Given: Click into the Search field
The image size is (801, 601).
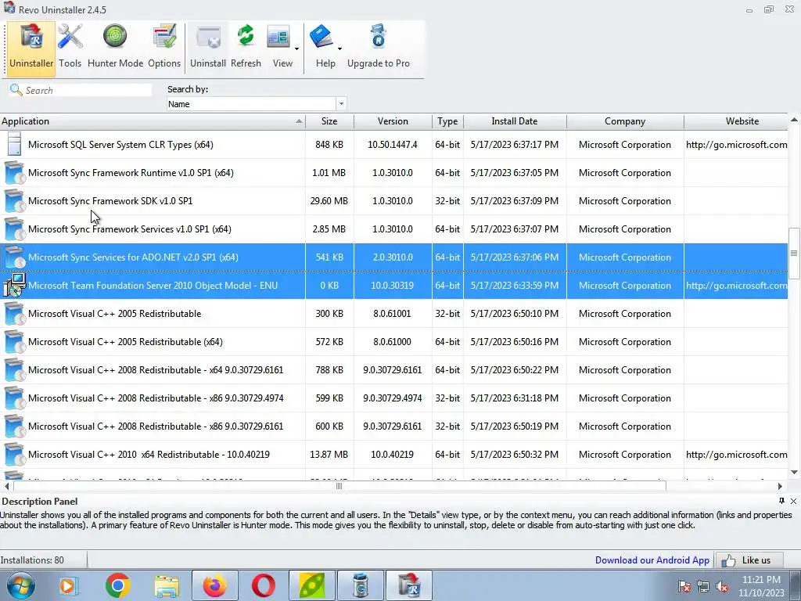Looking at the screenshot, I should click(88, 91).
